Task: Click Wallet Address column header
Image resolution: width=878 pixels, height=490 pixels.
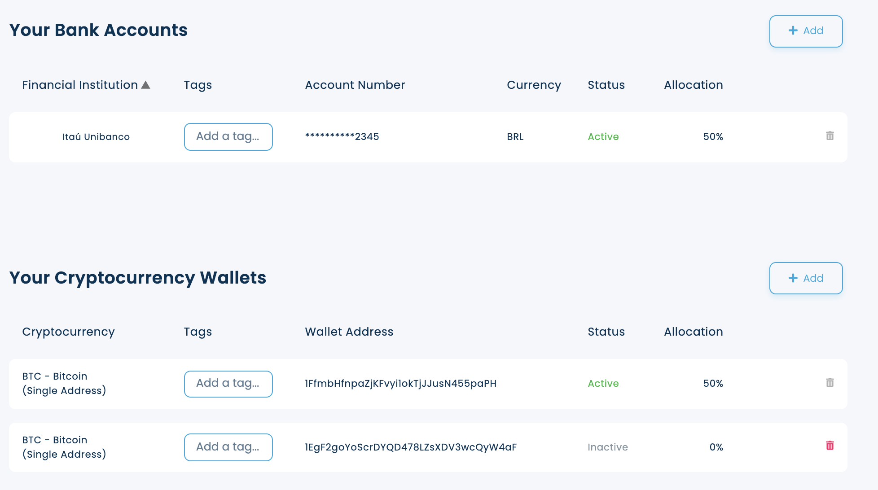Action: pos(349,332)
